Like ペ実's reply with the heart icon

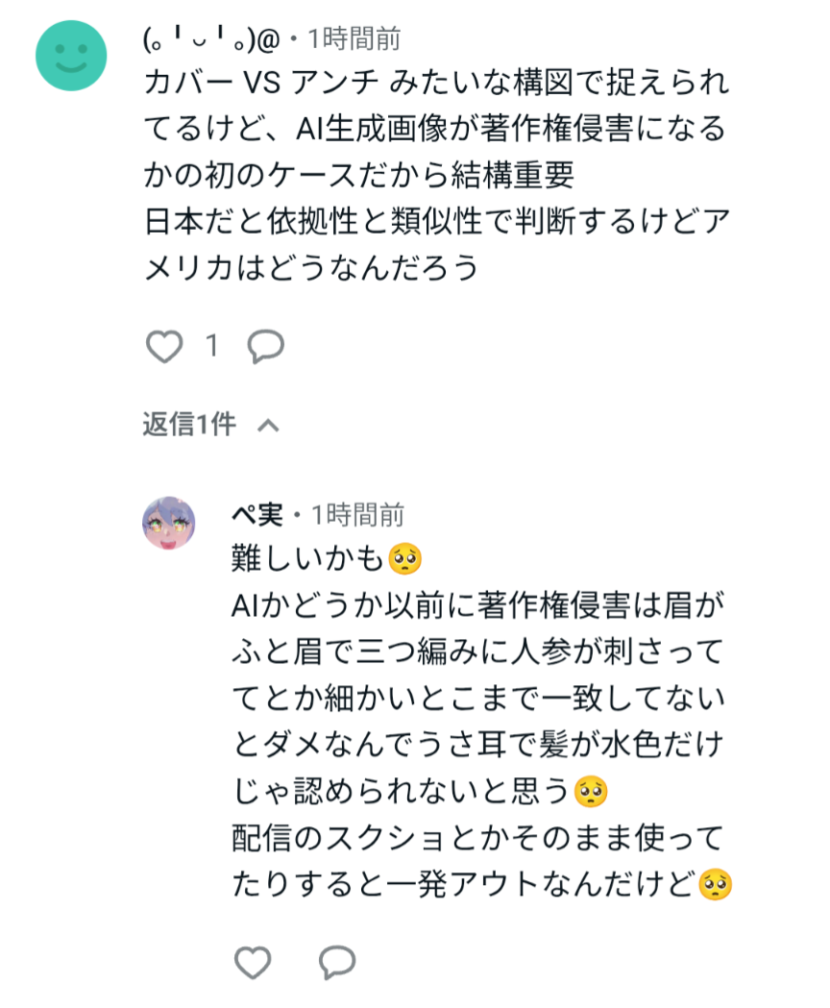tap(253, 962)
